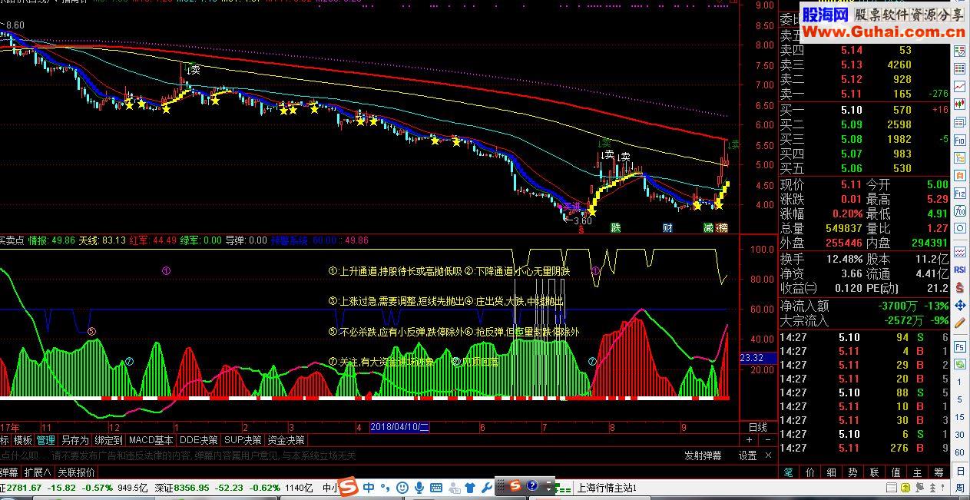Select the RSI indicator icon
This screenshot has width=970, height=500.
pos(959,270)
